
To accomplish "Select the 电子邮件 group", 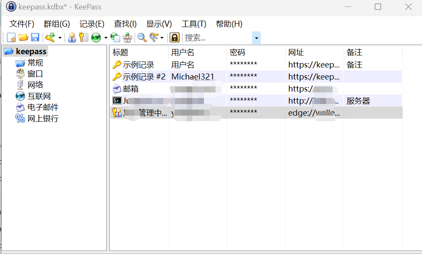I will (x=43, y=107).
